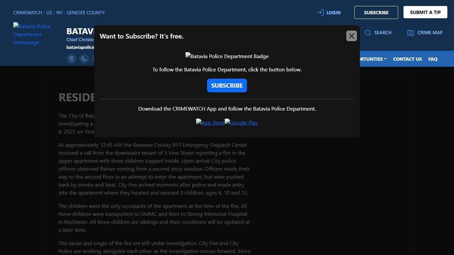This screenshot has height=255, width=454.
Task: Click the phone icon in header
Action: click(x=84, y=59)
